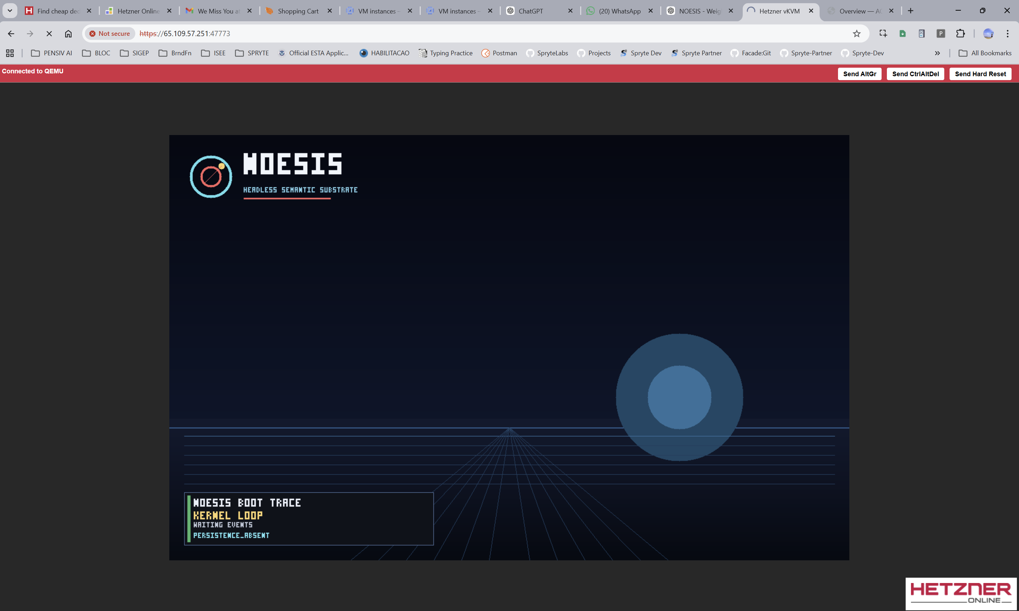Open the ISEE bookmark folder

[x=213, y=53]
